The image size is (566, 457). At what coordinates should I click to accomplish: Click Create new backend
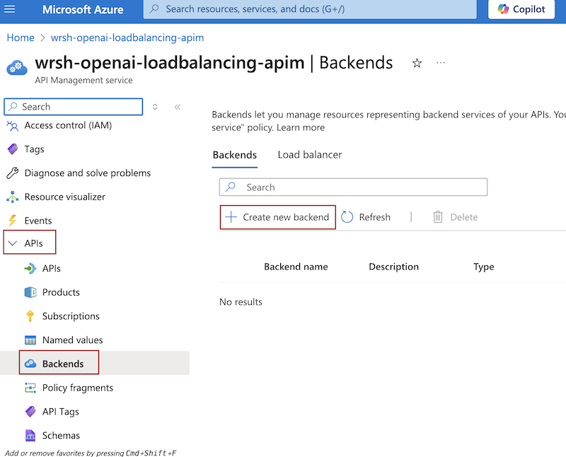pyautogui.click(x=277, y=217)
